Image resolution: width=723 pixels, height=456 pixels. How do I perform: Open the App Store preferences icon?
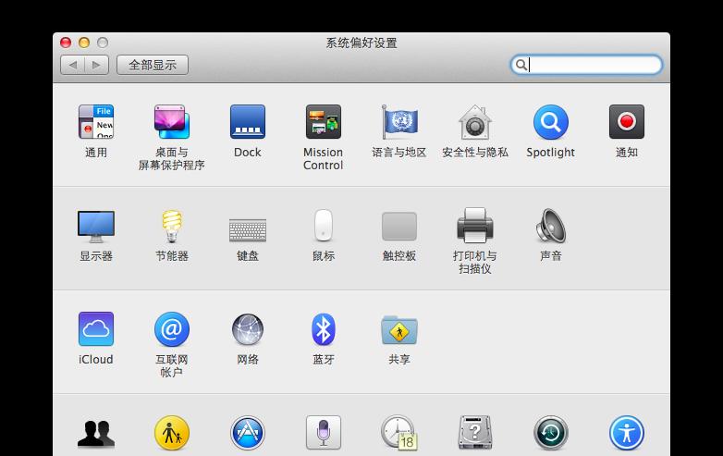[248, 433]
